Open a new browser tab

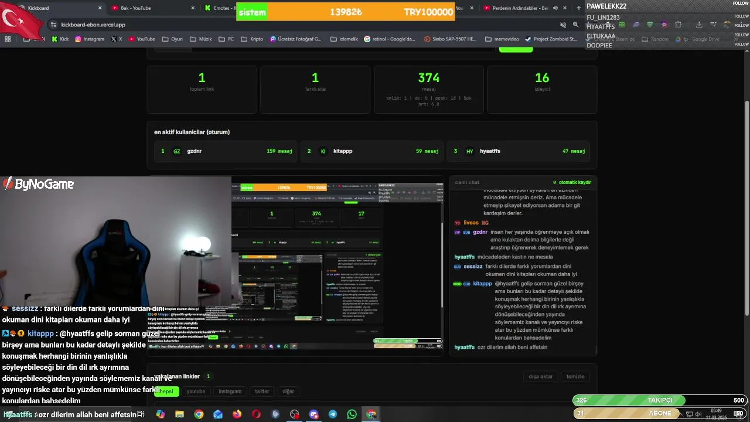pos(579,8)
